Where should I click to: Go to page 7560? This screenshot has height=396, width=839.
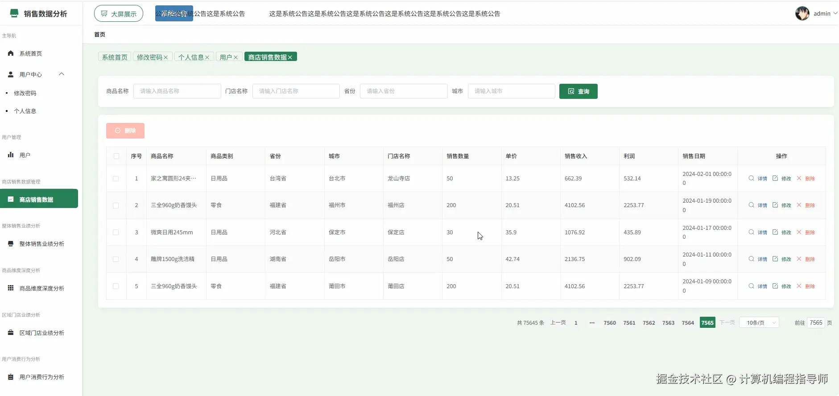[x=610, y=323]
